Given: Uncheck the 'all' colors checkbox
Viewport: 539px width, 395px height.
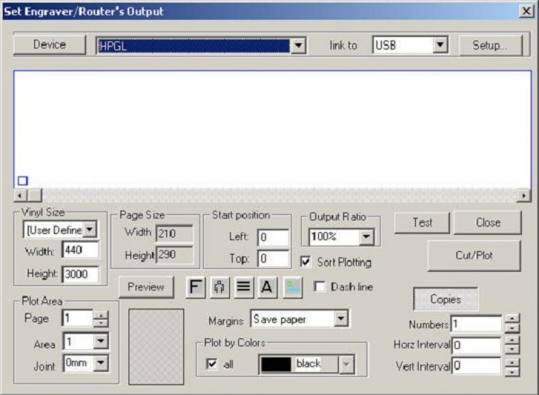Looking at the screenshot, I should point(211,364).
